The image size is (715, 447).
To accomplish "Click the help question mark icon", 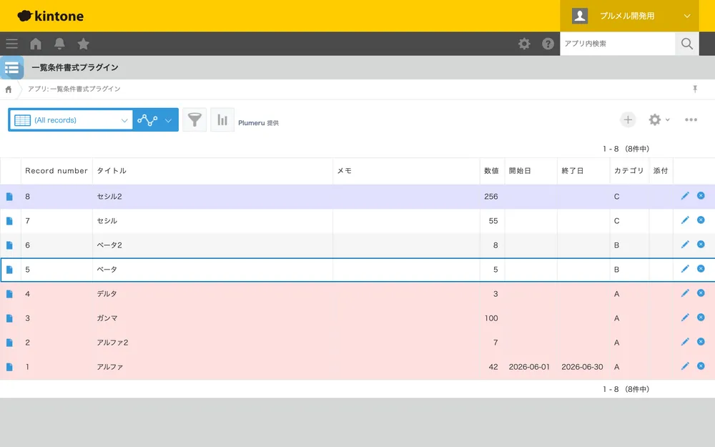I will (548, 44).
